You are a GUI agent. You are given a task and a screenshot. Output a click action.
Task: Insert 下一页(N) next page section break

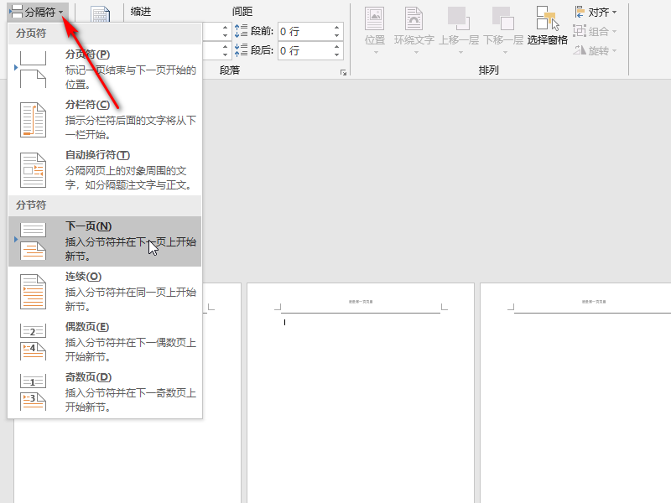(105, 241)
